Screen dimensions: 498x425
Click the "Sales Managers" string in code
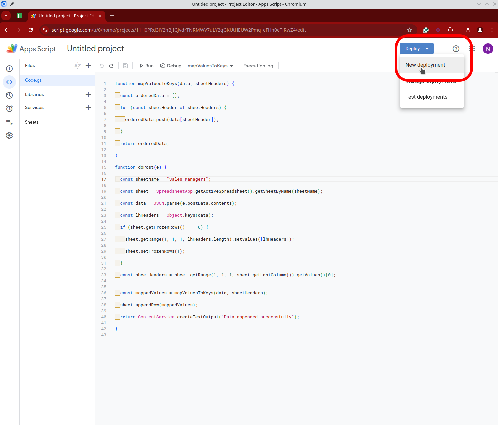pos(187,179)
